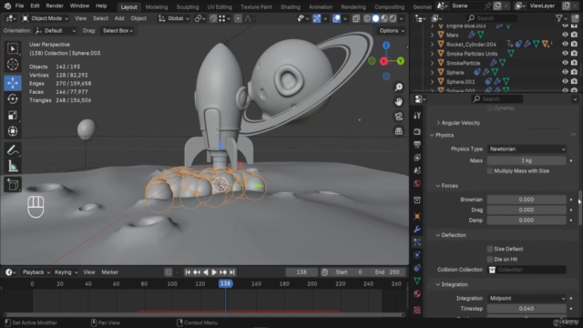The image size is (583, 328).
Task: Open the Global transform orientation dropdown
Action: [174, 18]
